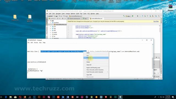Open Android Studio's VCS menu
This screenshot has height=99, width=176.
tap(89, 13)
